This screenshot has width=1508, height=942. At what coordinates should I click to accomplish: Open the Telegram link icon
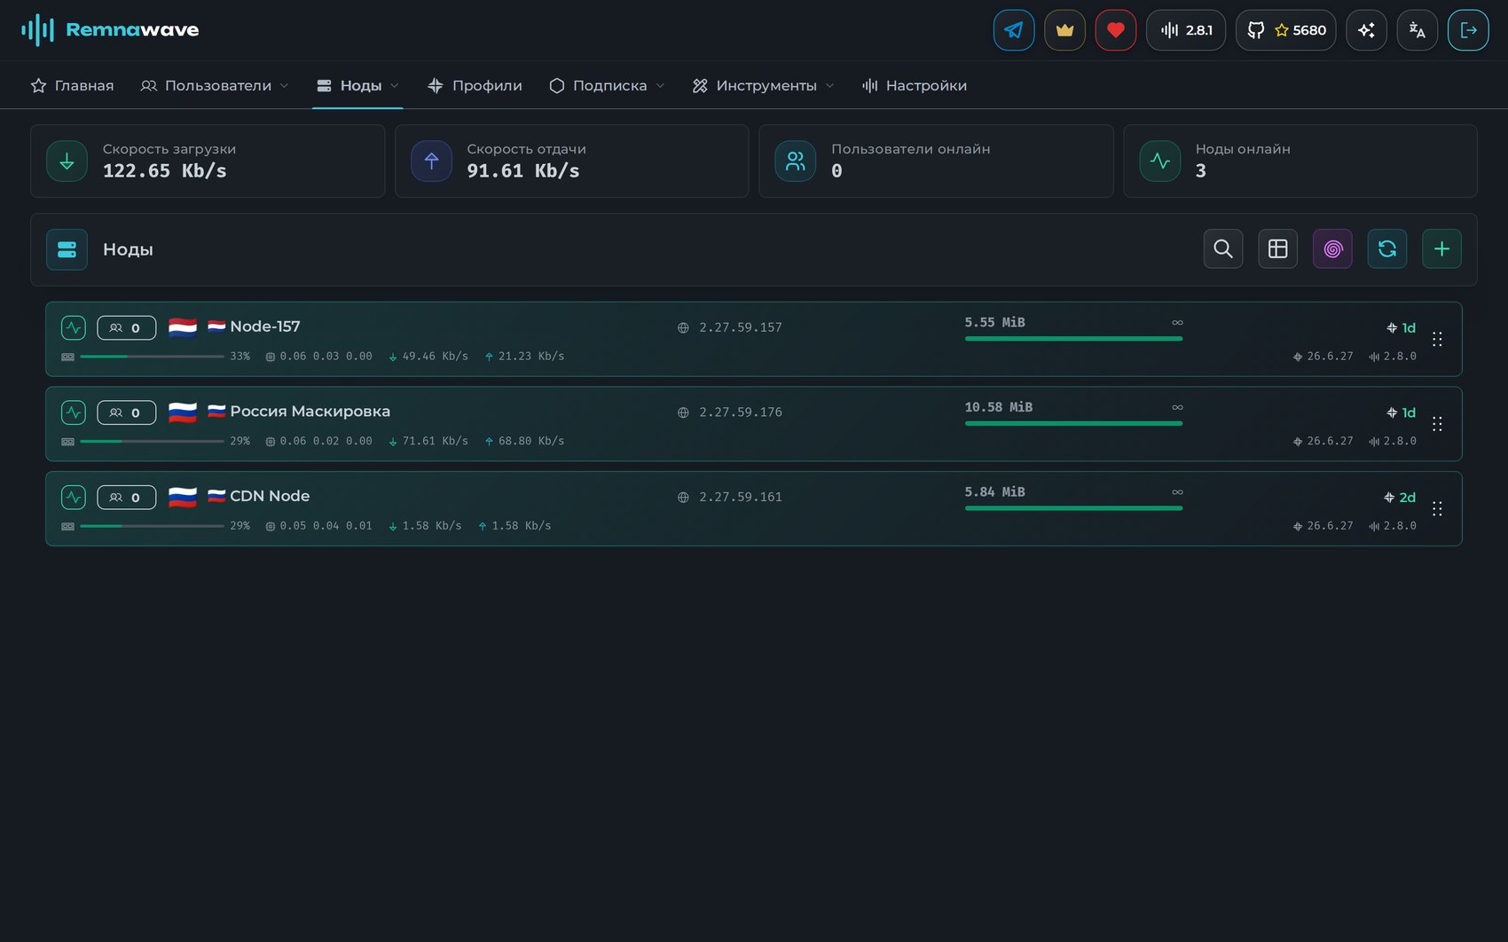coord(1014,30)
